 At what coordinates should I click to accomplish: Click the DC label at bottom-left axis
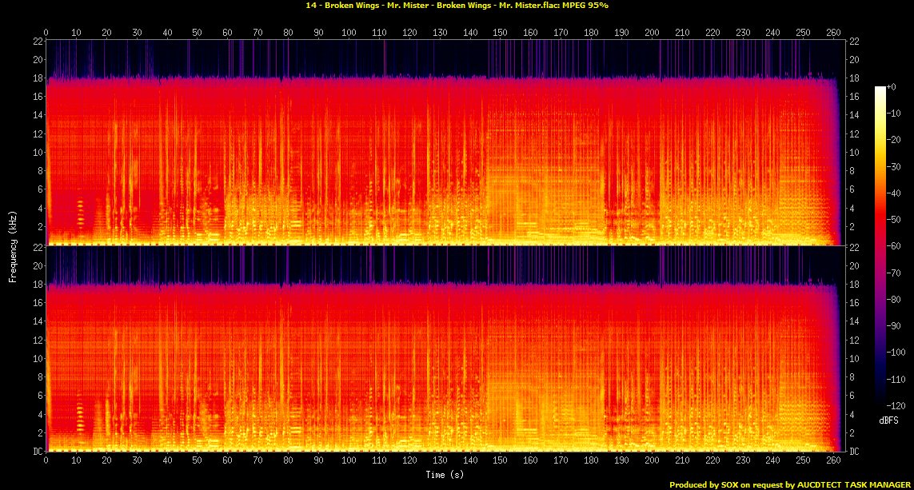pos(36,452)
